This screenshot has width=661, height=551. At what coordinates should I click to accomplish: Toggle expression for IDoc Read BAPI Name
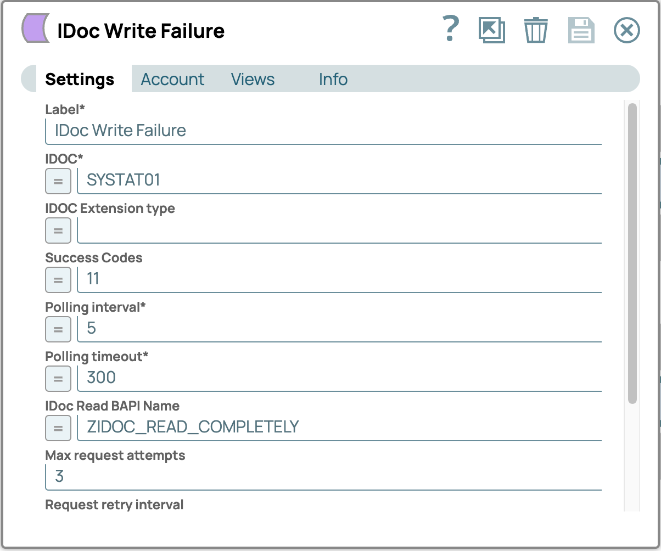58,428
